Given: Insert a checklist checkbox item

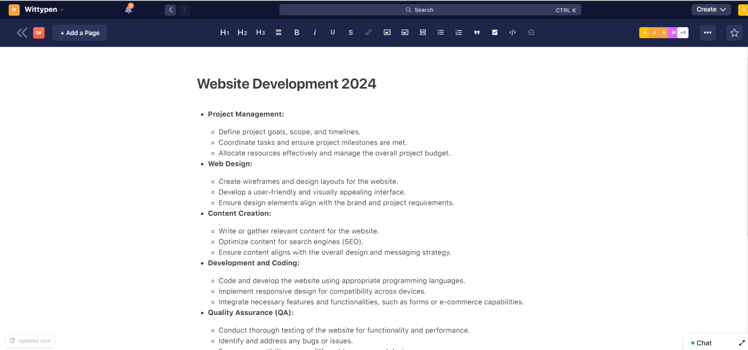Looking at the screenshot, I should [495, 33].
